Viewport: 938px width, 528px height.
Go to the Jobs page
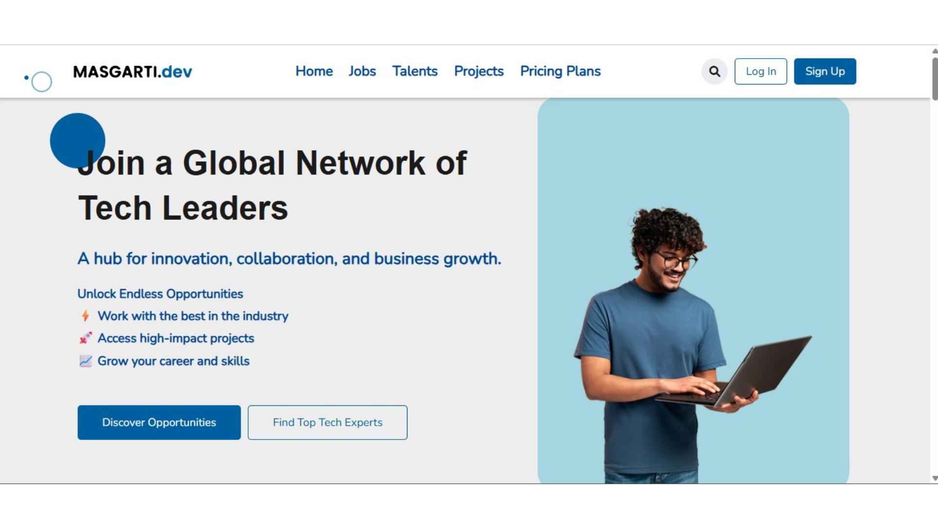(362, 71)
